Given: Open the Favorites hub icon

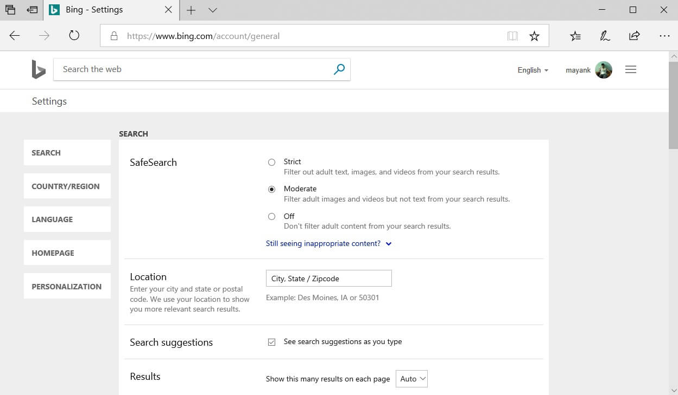Looking at the screenshot, I should pyautogui.click(x=575, y=36).
